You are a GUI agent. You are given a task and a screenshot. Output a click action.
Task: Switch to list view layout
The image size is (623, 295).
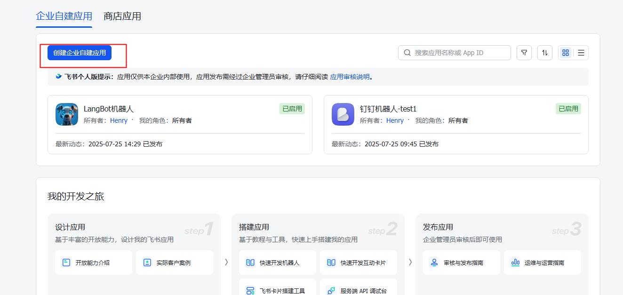pyautogui.click(x=581, y=53)
